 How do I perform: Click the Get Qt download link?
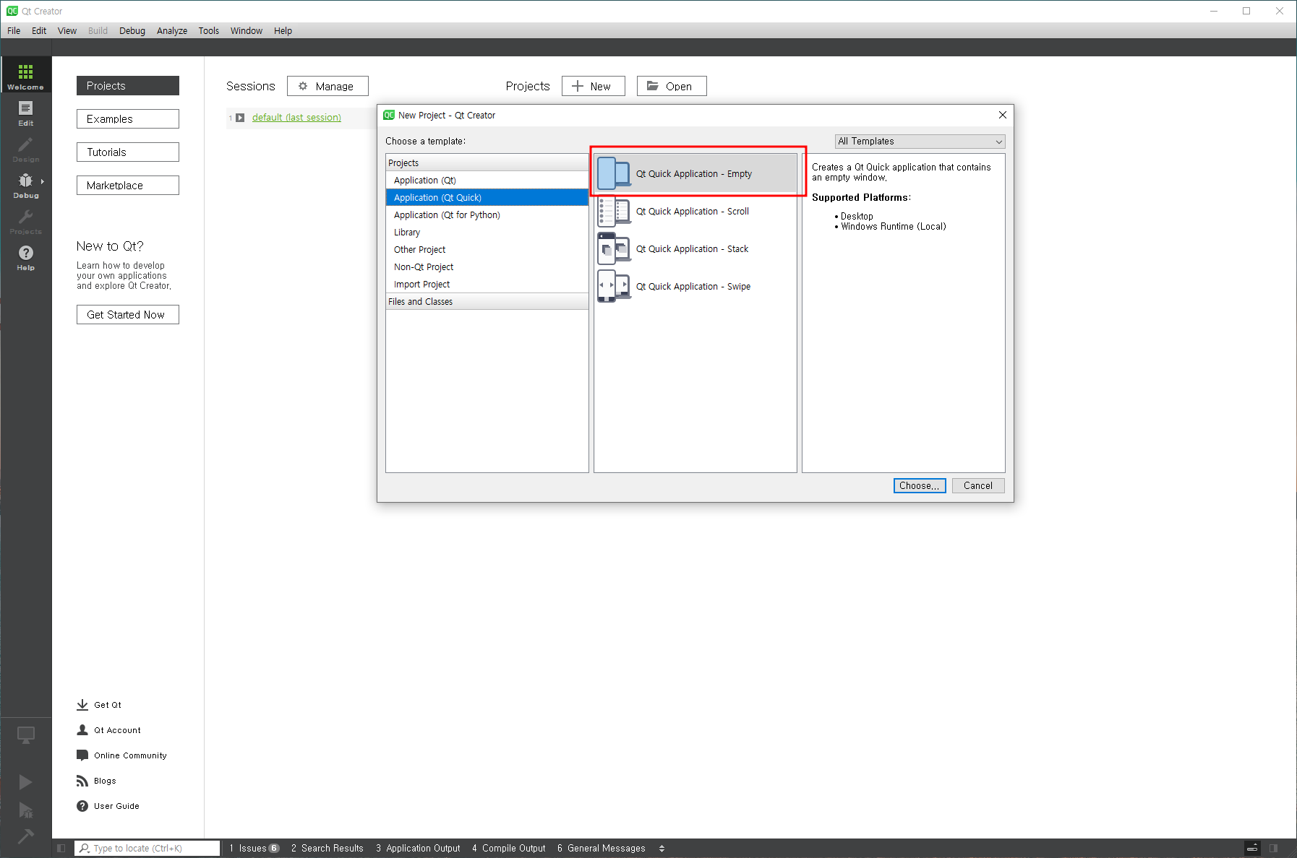(x=99, y=705)
